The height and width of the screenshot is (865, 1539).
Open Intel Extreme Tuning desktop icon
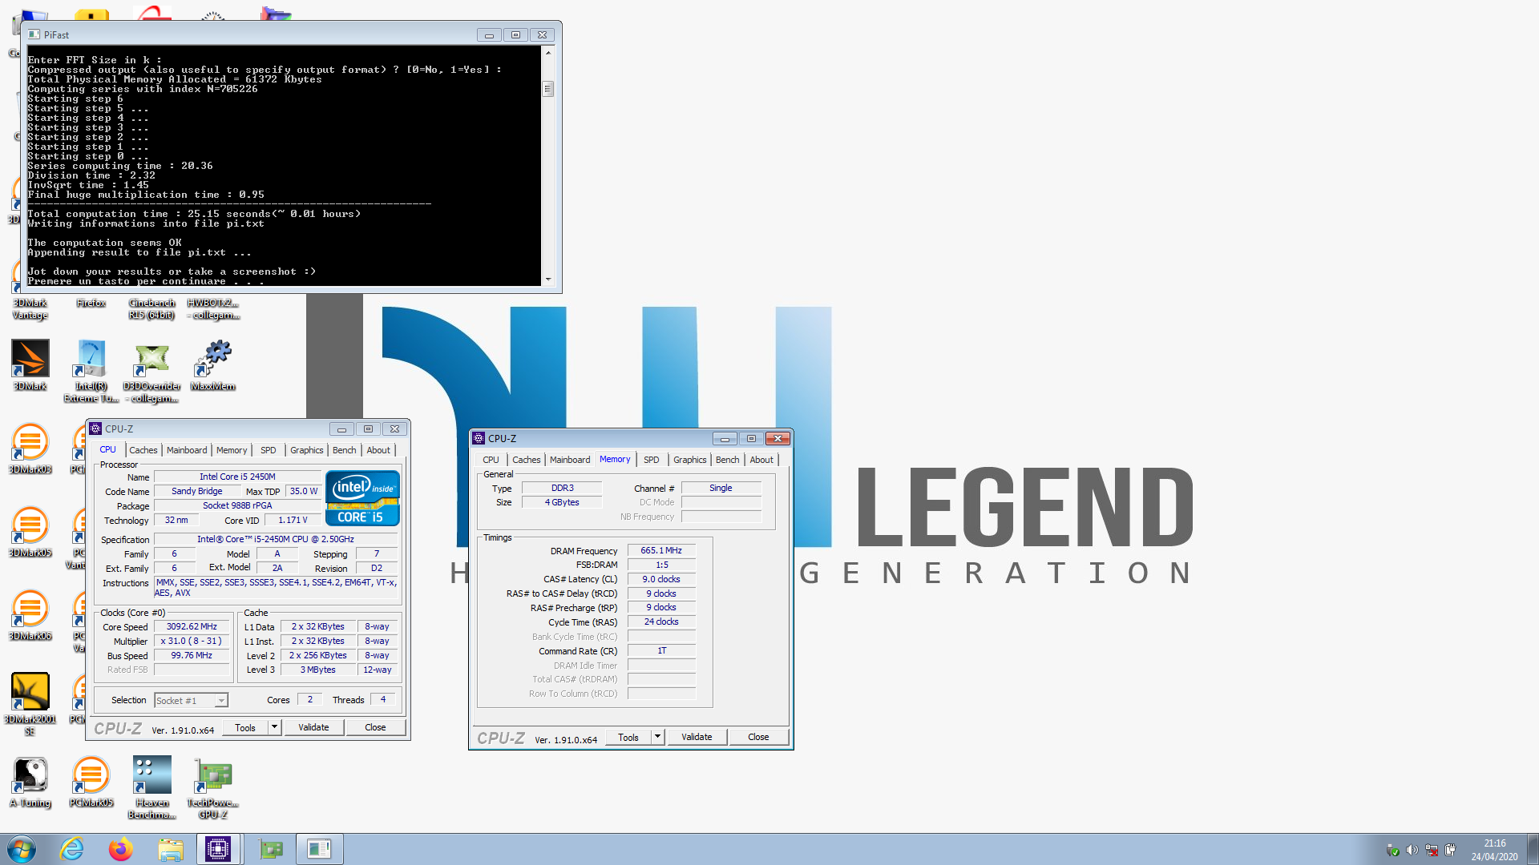tap(91, 370)
